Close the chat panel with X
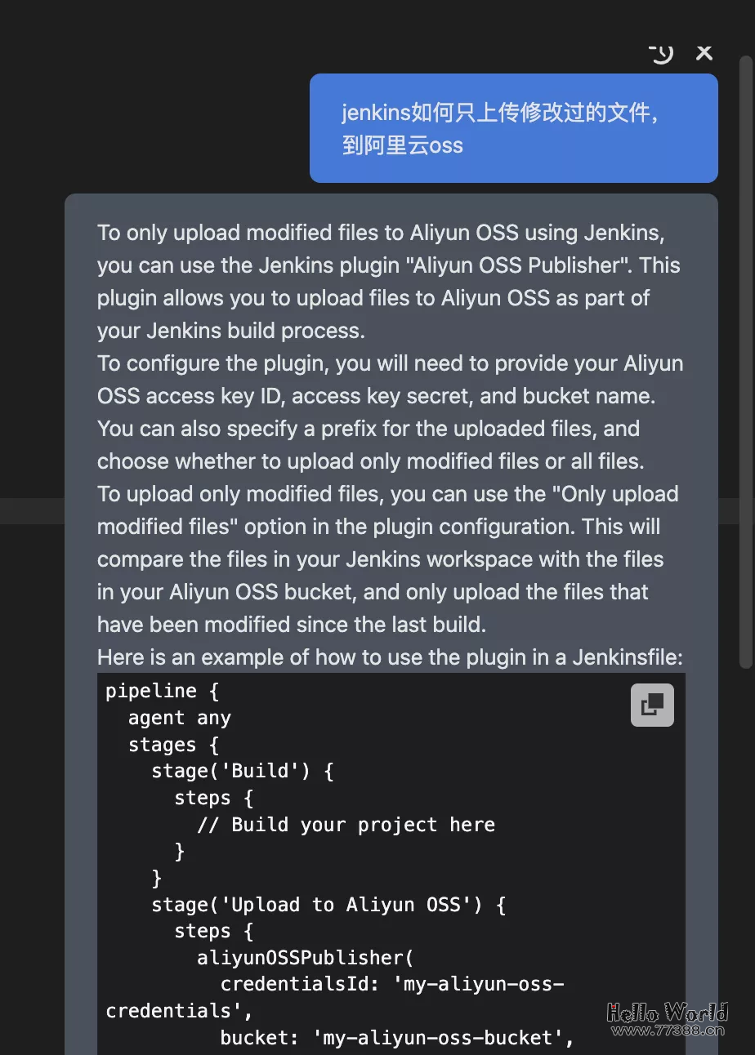The width and height of the screenshot is (755, 1055). click(704, 53)
